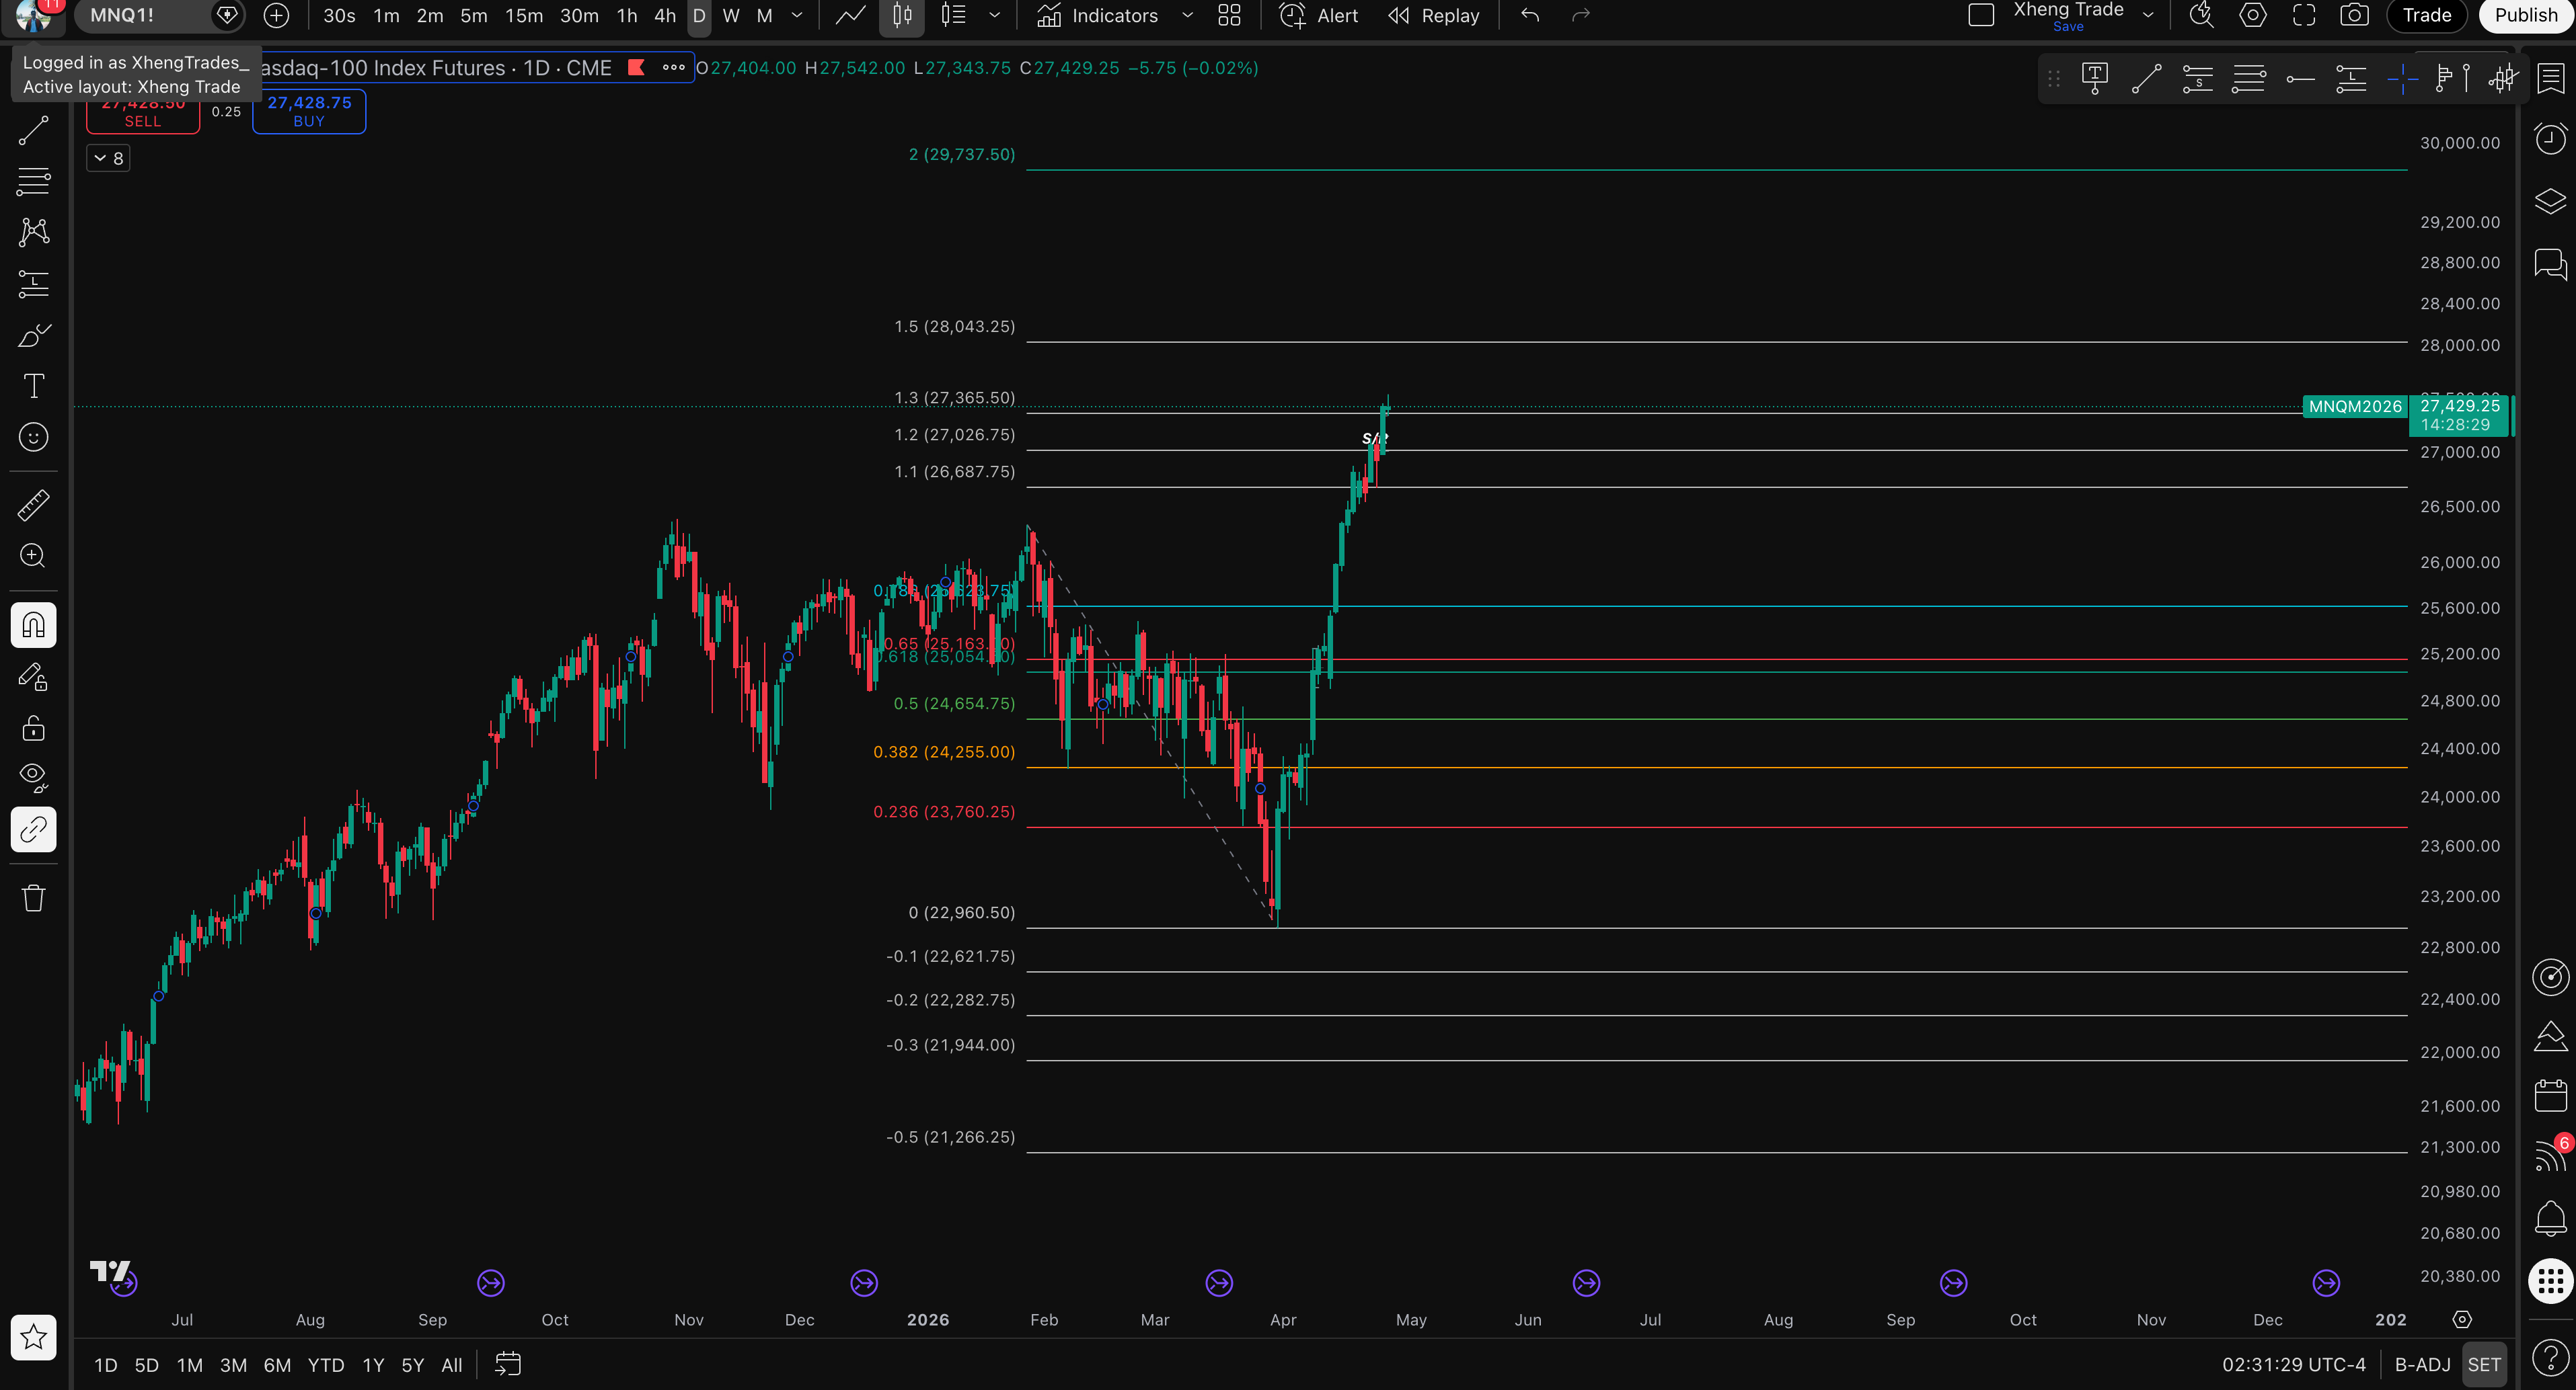Select the weekly W timeframe
The height and width of the screenshot is (1390, 2576).
click(731, 15)
